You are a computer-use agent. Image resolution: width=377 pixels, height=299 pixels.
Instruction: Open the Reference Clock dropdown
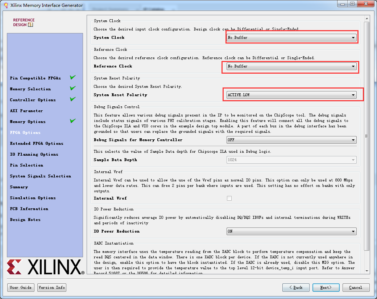click(291, 66)
